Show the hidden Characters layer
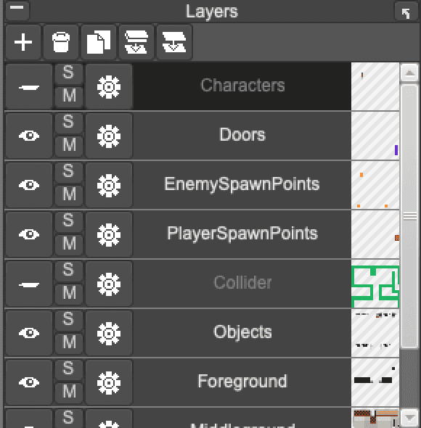Screen dimensions: 421x428 tap(29, 87)
